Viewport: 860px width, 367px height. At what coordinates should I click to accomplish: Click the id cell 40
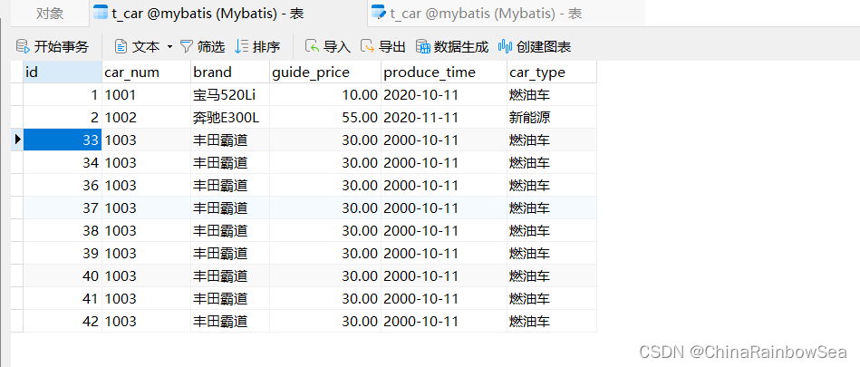[x=63, y=276]
